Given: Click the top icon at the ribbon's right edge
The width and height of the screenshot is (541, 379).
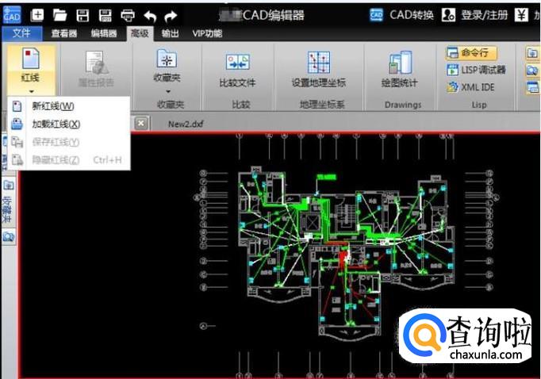Looking at the screenshot, I should pyautogui.click(x=532, y=53).
